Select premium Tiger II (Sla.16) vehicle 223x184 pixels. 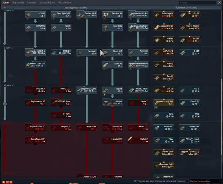pyautogui.click(x=190, y=27)
